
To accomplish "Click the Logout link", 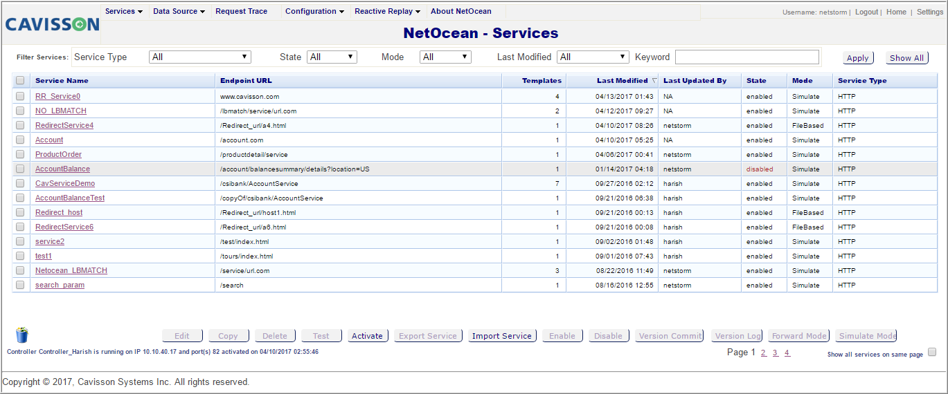I will (x=866, y=12).
